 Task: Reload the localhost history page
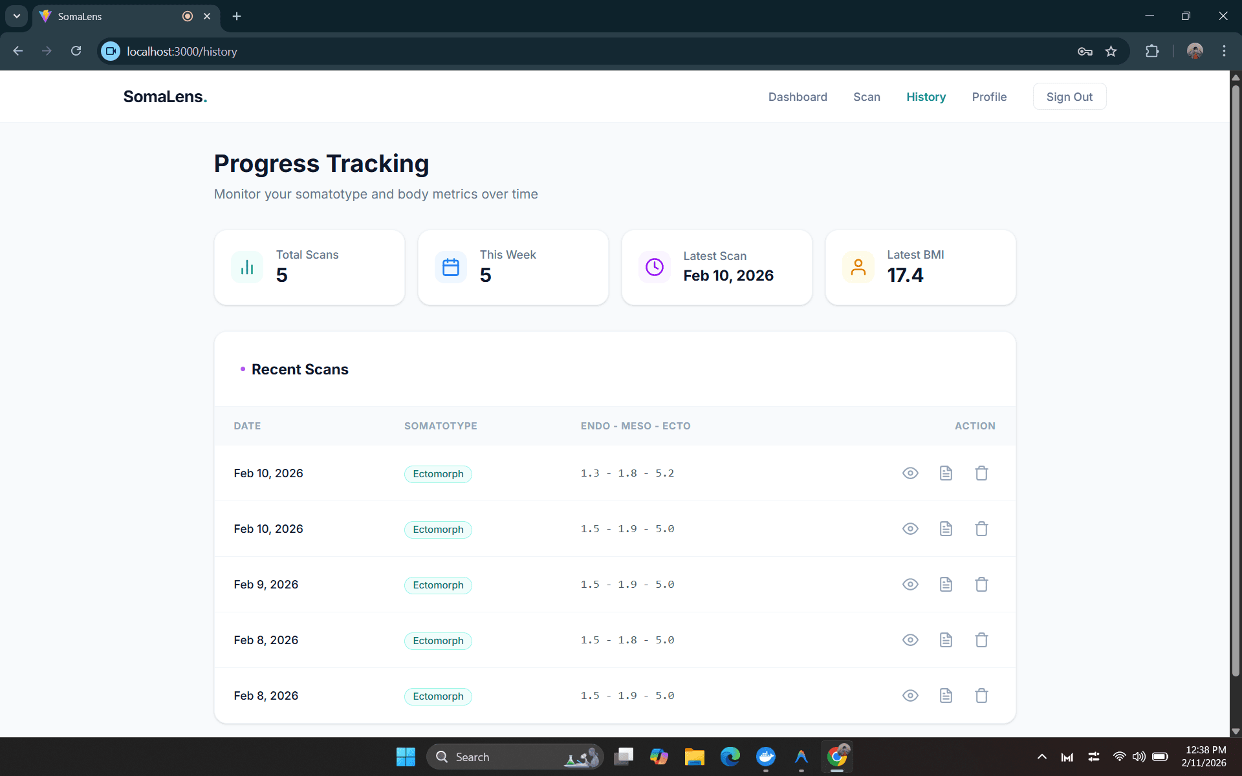click(x=76, y=51)
